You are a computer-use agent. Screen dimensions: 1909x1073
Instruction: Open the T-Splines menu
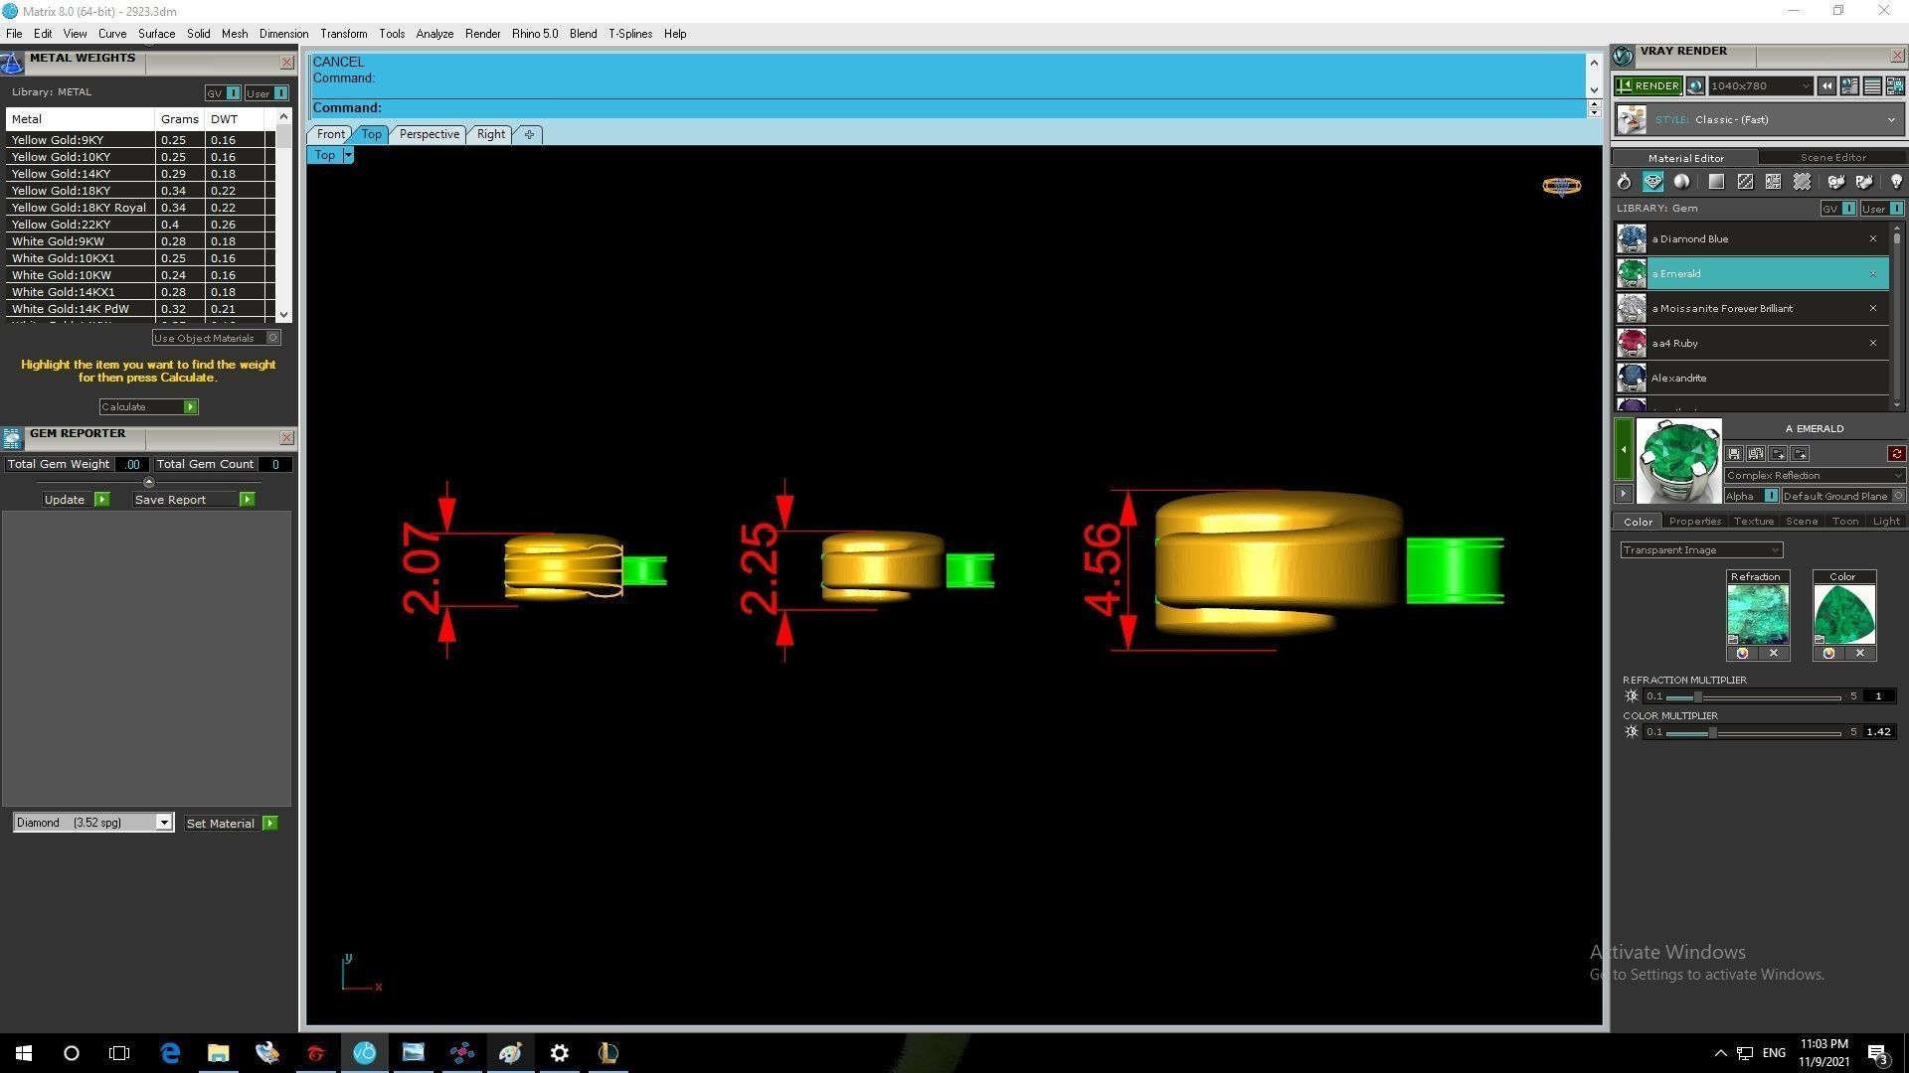pos(629,34)
